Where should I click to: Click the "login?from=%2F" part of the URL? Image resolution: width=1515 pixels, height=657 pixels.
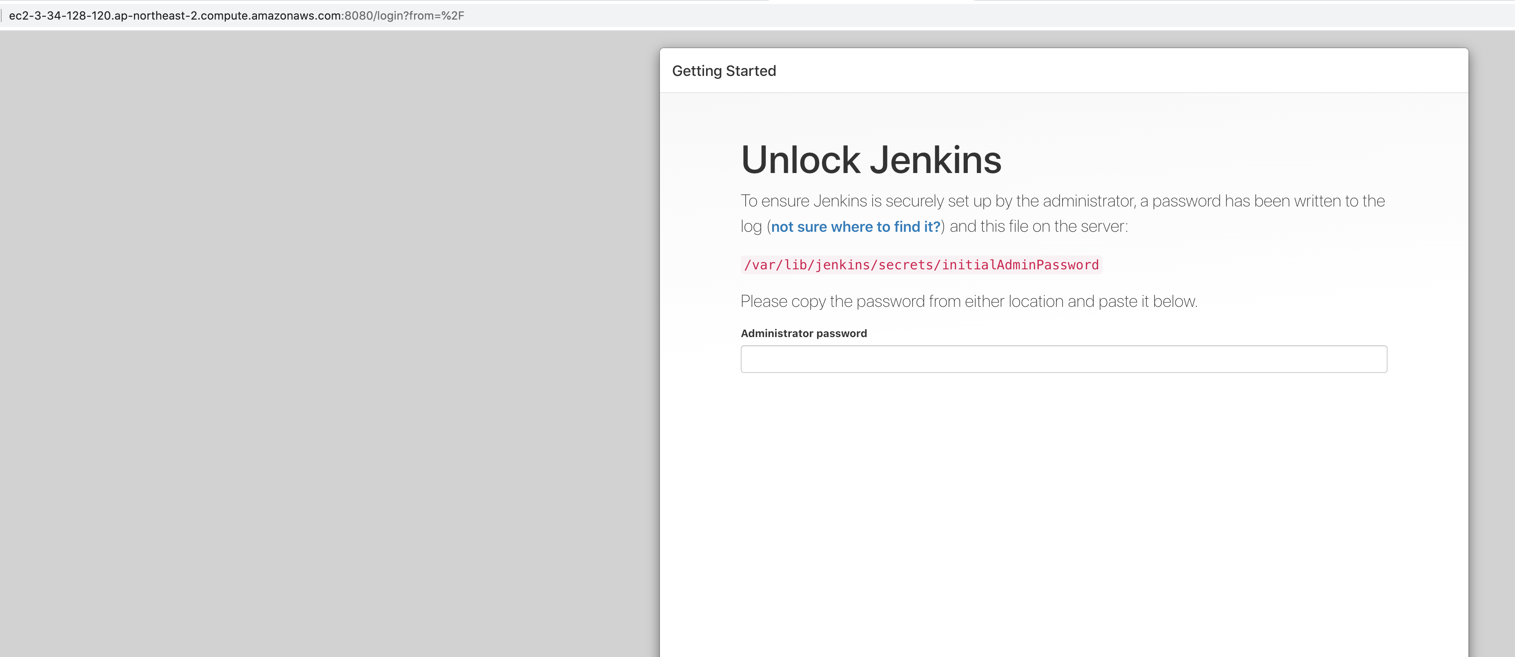pyautogui.click(x=421, y=16)
